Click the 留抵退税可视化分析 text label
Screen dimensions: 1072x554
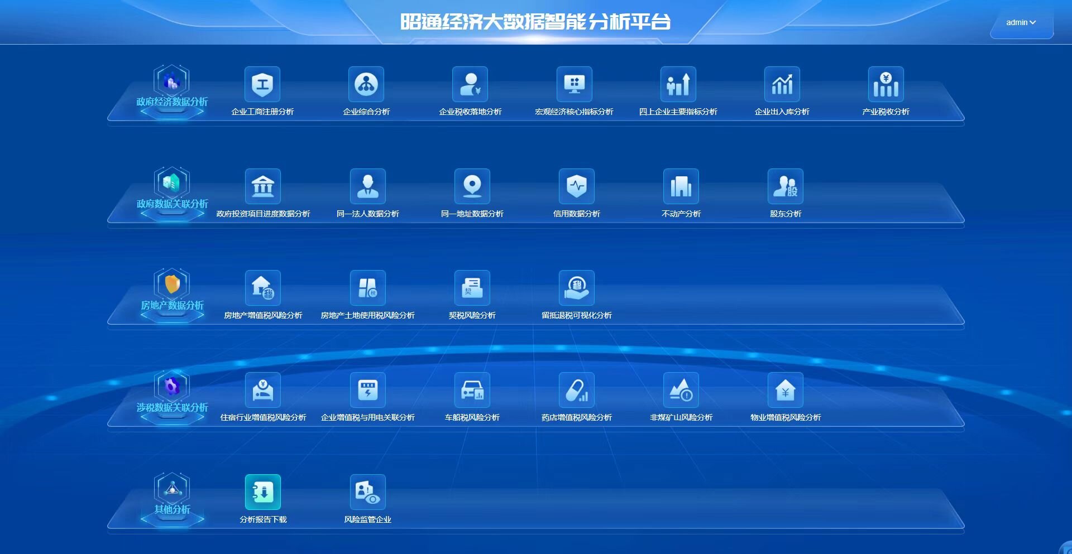(577, 315)
